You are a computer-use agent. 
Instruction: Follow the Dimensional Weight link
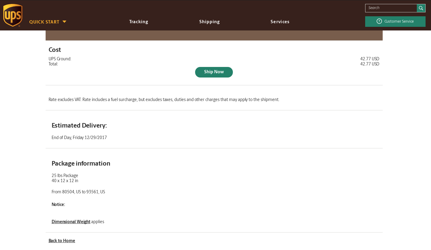71,222
